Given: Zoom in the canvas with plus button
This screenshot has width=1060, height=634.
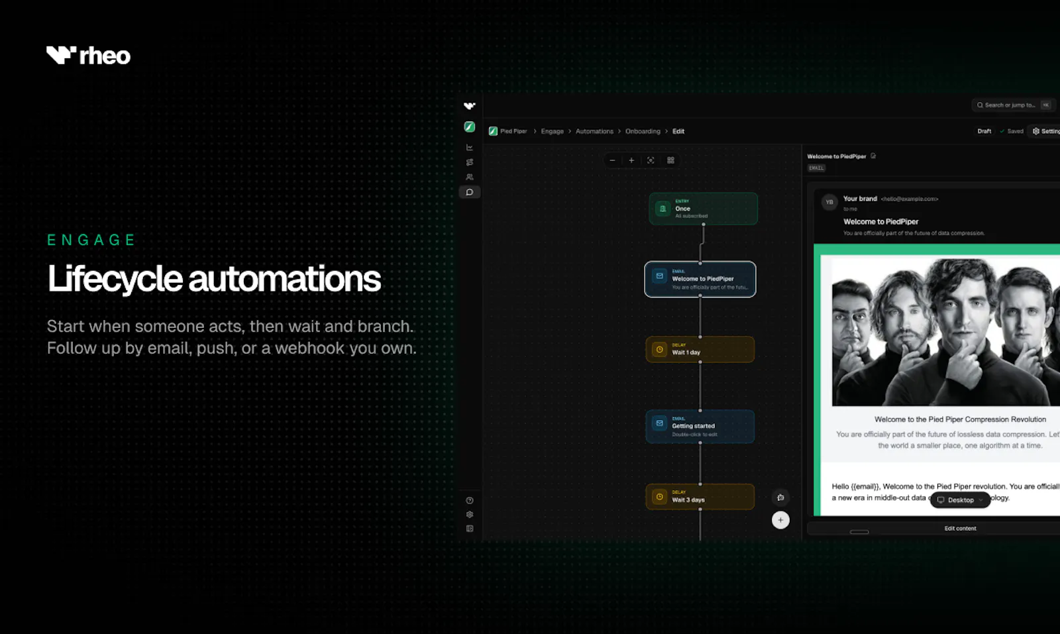Looking at the screenshot, I should pos(631,160).
